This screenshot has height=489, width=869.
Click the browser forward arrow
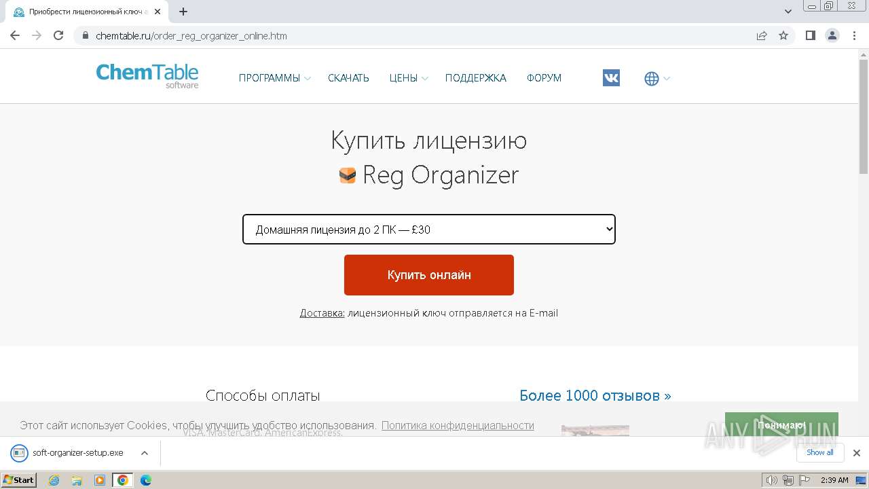[37, 35]
